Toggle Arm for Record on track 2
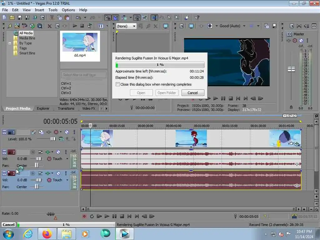The width and height of the screenshot is (320, 240). 32,152
